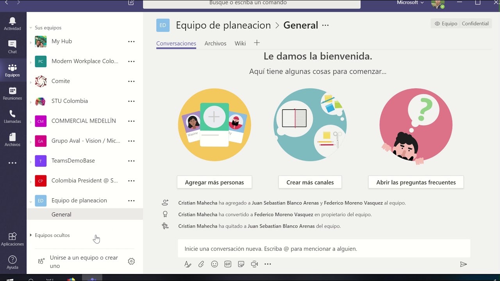Open Chat from the left rail

pyautogui.click(x=12, y=47)
